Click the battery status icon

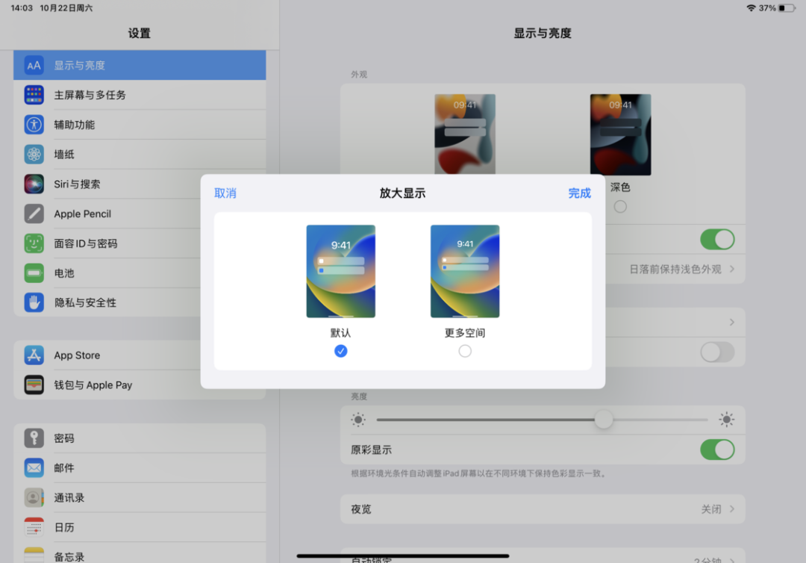[x=787, y=8]
